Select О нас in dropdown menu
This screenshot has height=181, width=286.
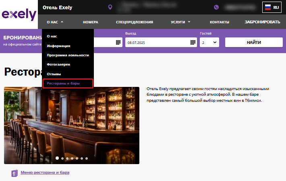[x=52, y=36]
